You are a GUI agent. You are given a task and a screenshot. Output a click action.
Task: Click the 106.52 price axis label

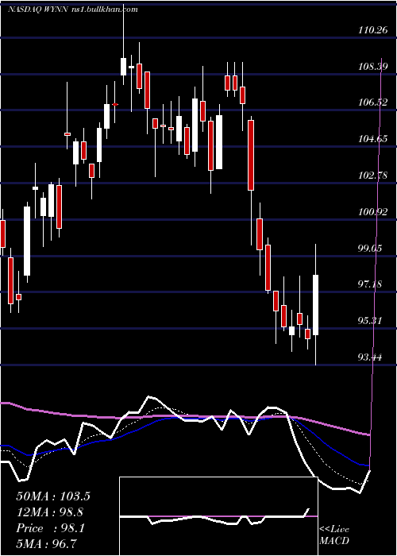tap(373, 102)
